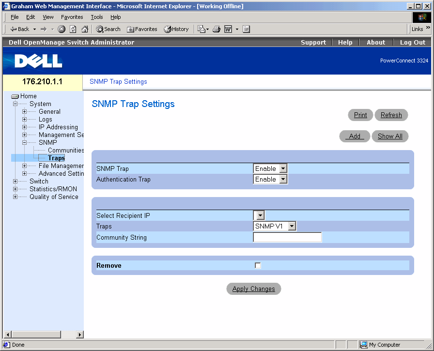Viewport: 434px width, 351px height.
Task: Click the tree panel scroll right arrow
Action: (80, 335)
